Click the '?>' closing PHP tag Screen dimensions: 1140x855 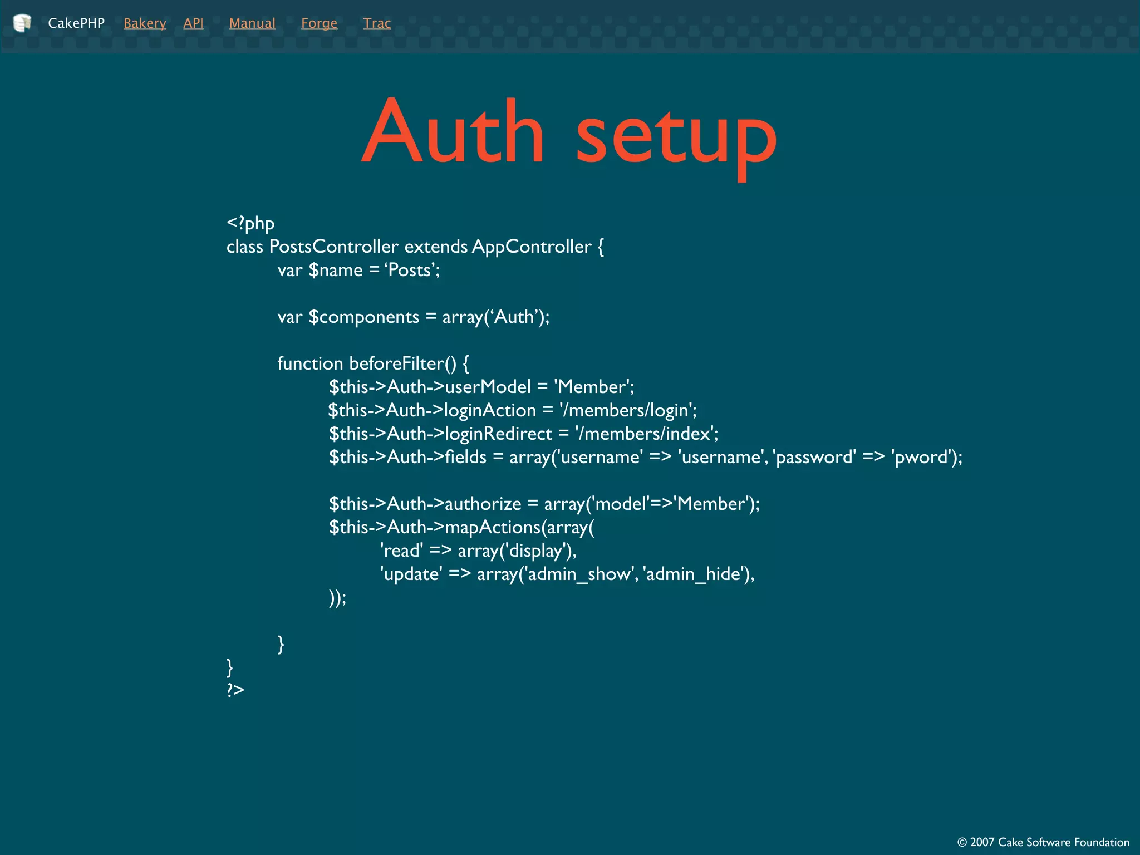pyautogui.click(x=235, y=690)
